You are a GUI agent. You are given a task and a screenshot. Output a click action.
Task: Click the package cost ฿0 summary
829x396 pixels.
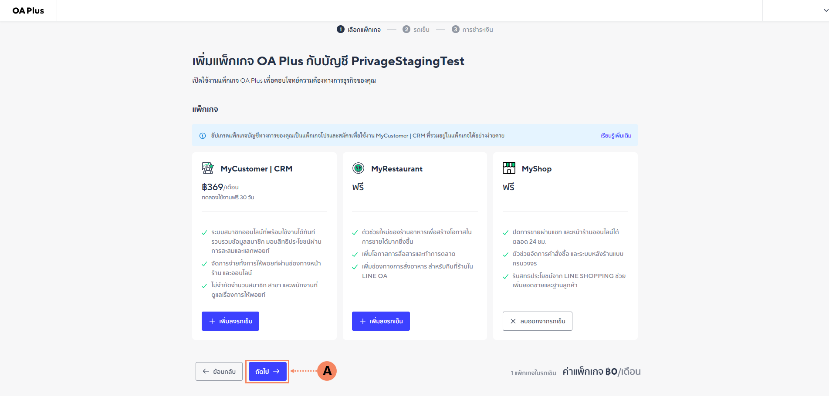601,372
